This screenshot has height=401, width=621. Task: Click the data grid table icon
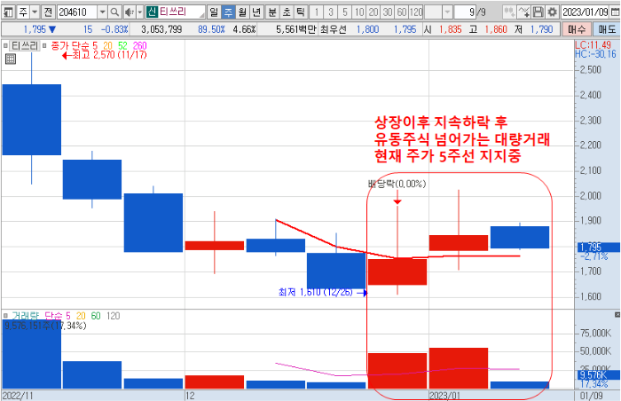(x=11, y=59)
